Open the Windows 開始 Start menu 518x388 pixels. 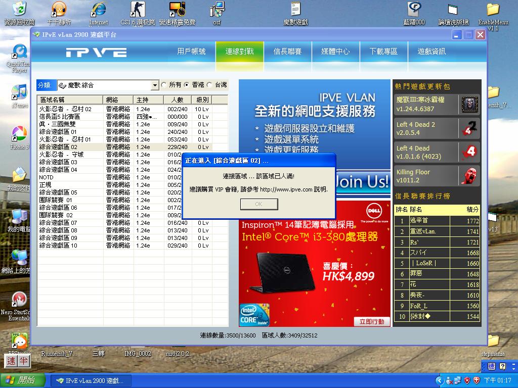(19, 380)
